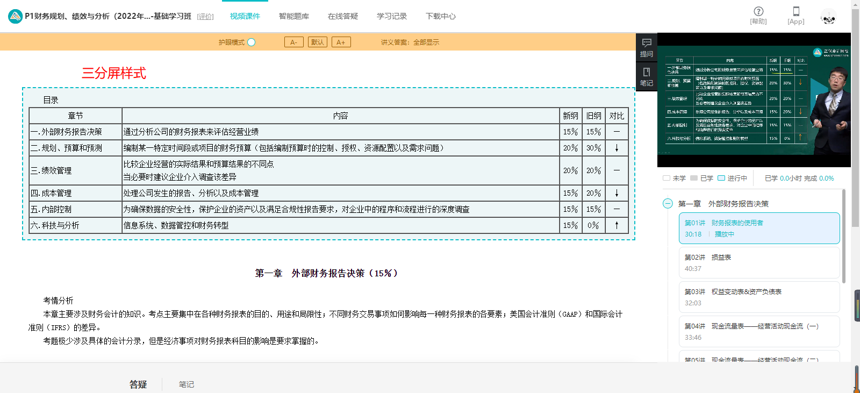Image resolution: width=860 pixels, height=393 pixels.
Task: Click the user avatar icon
Action: click(828, 18)
